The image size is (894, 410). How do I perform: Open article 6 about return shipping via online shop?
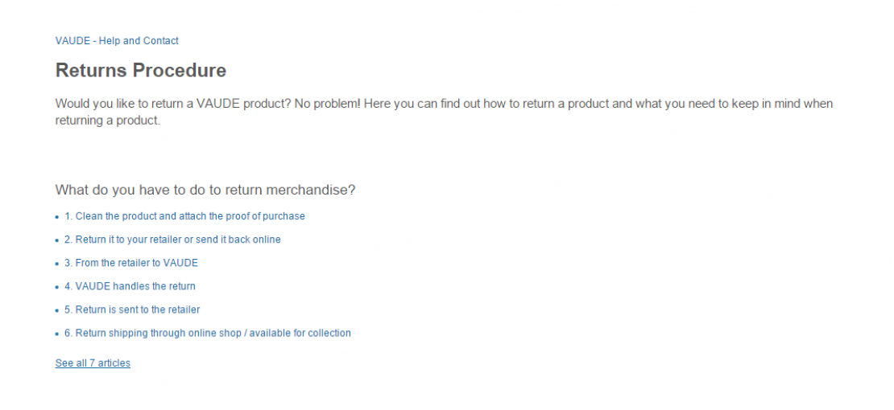click(208, 333)
